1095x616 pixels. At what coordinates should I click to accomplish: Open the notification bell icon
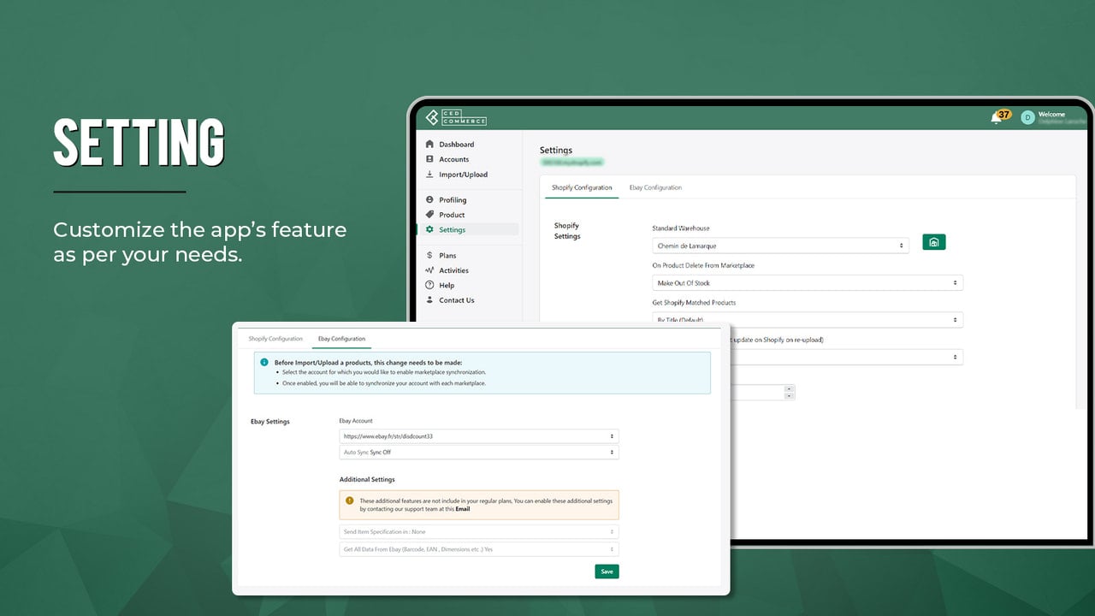coord(996,117)
